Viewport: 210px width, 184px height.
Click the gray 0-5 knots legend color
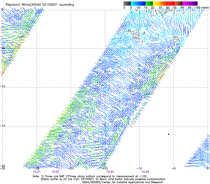pyautogui.click(x=127, y=3)
